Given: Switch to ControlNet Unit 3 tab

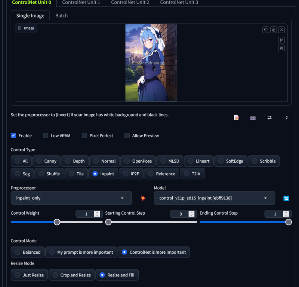Looking at the screenshot, I should (179, 3).
